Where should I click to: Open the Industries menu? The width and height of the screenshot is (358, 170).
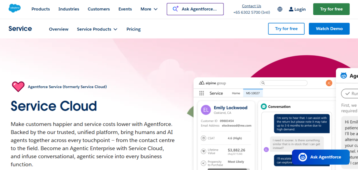(69, 9)
